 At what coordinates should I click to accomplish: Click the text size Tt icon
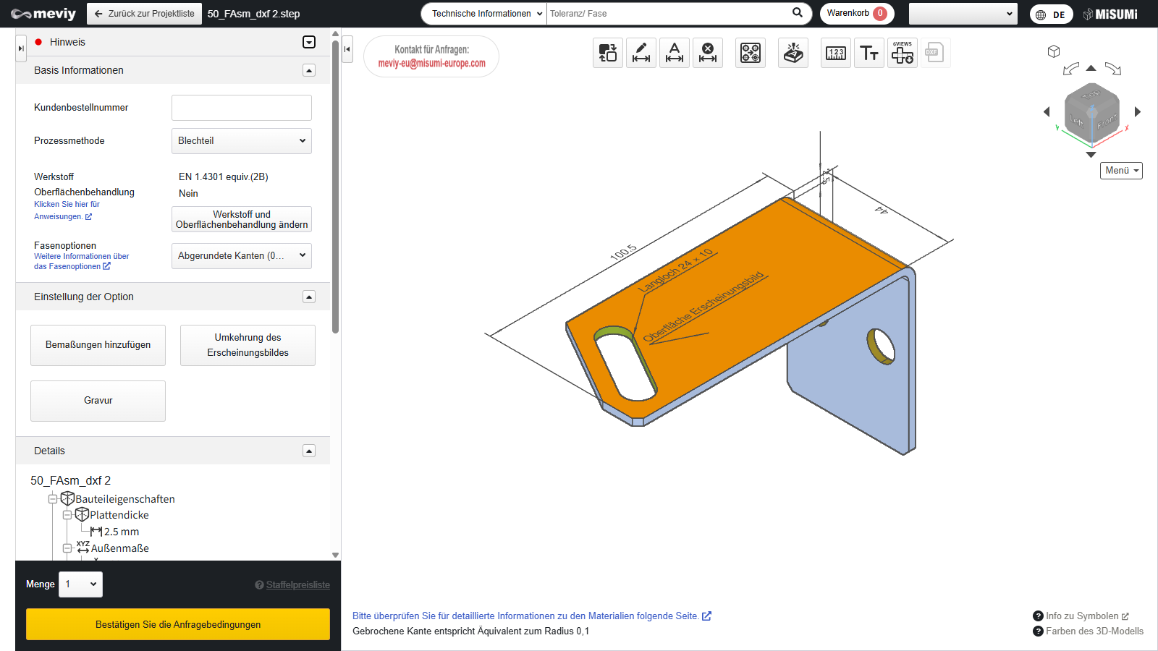click(868, 53)
